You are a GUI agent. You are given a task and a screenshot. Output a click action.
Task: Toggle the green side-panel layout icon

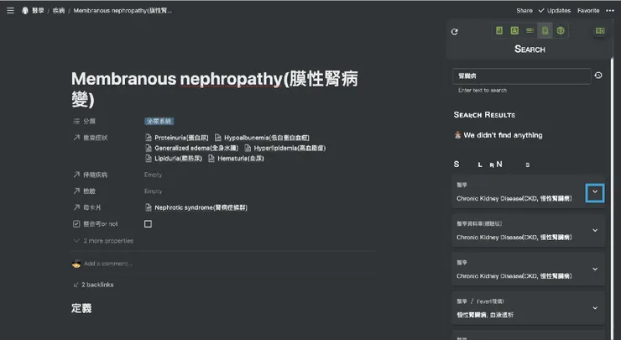(600, 30)
